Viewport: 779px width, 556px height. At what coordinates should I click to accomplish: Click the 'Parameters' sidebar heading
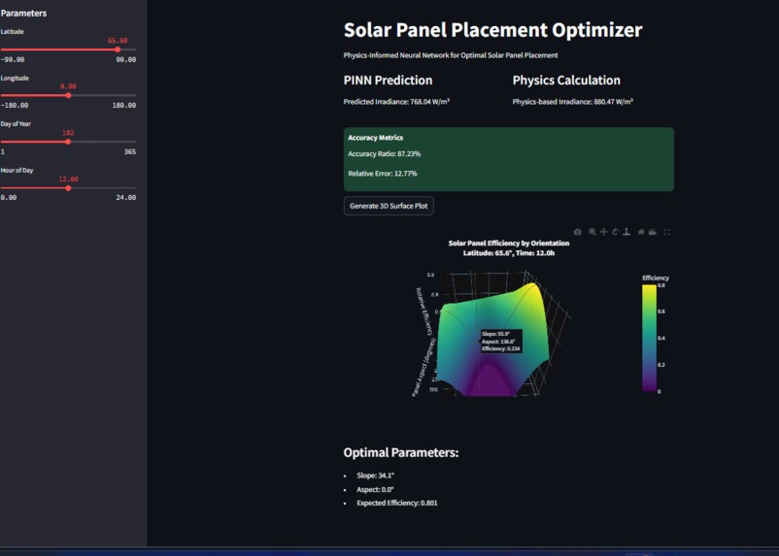click(x=24, y=14)
